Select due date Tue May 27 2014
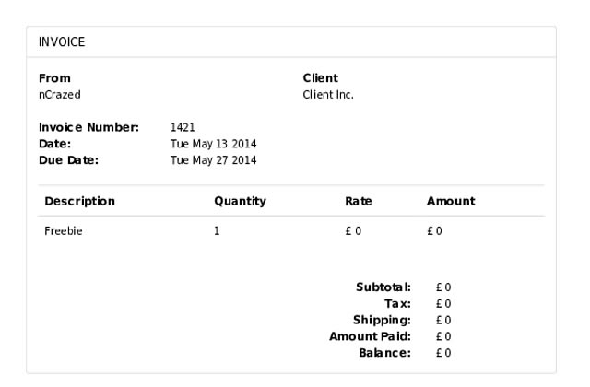This screenshot has height=387, width=590. click(213, 160)
